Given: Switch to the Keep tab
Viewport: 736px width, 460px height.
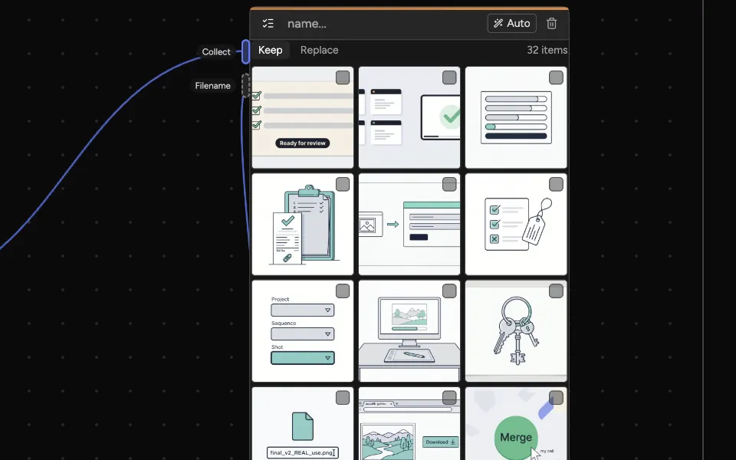Looking at the screenshot, I should click(x=271, y=51).
